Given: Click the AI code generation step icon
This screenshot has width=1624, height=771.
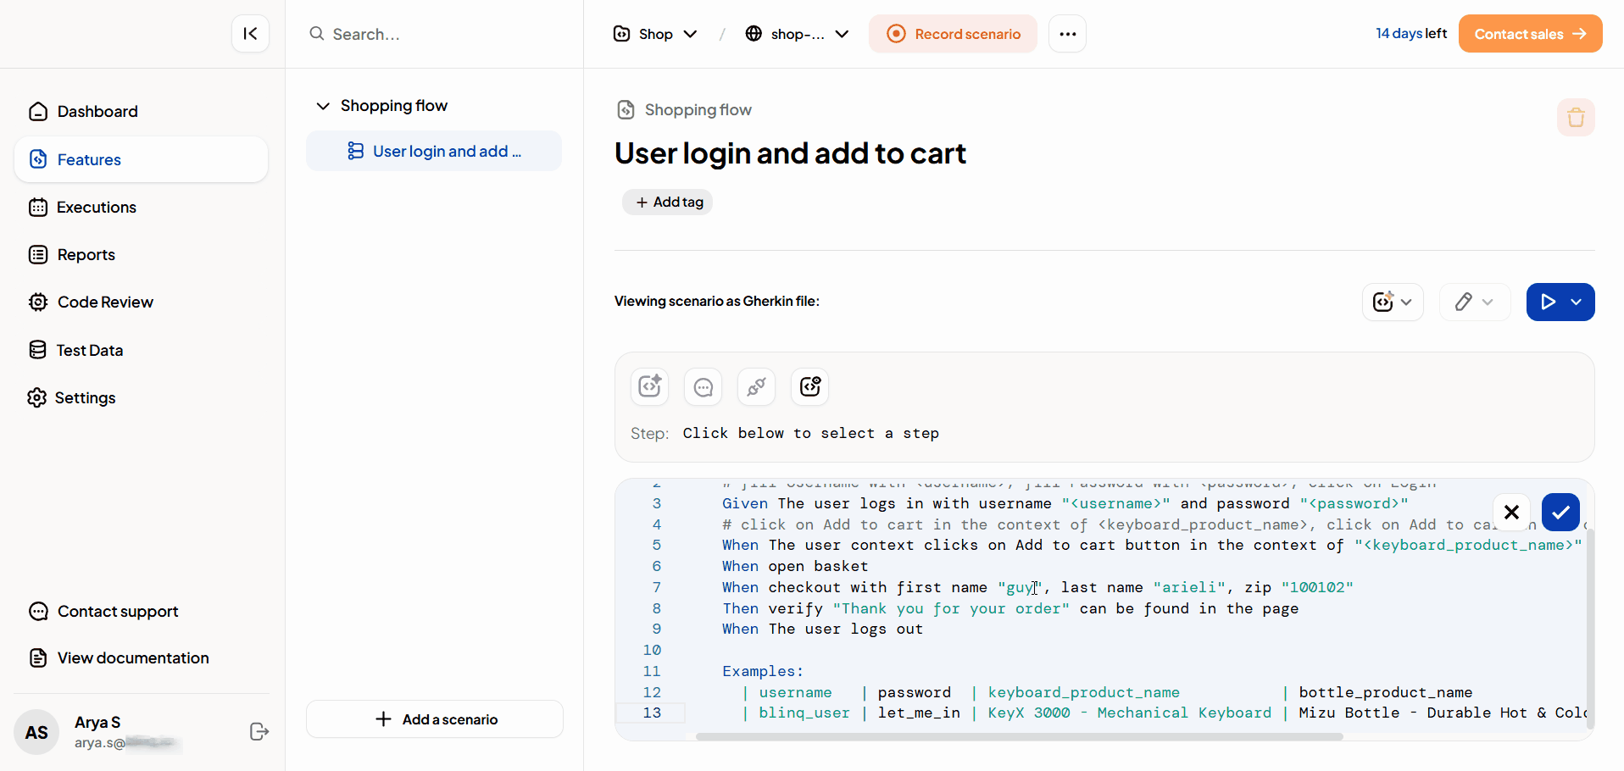Looking at the screenshot, I should (x=649, y=386).
